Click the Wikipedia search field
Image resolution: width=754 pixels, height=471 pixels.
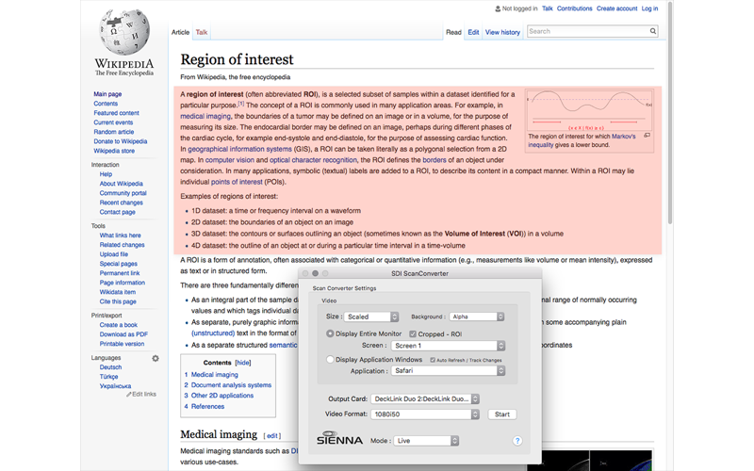tap(587, 31)
